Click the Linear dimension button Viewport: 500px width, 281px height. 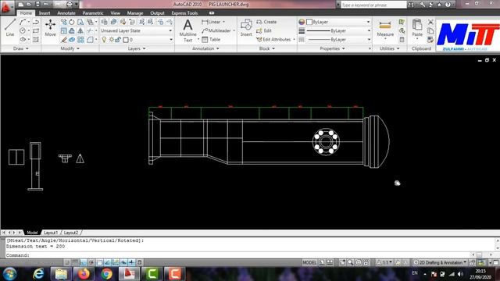211,22
